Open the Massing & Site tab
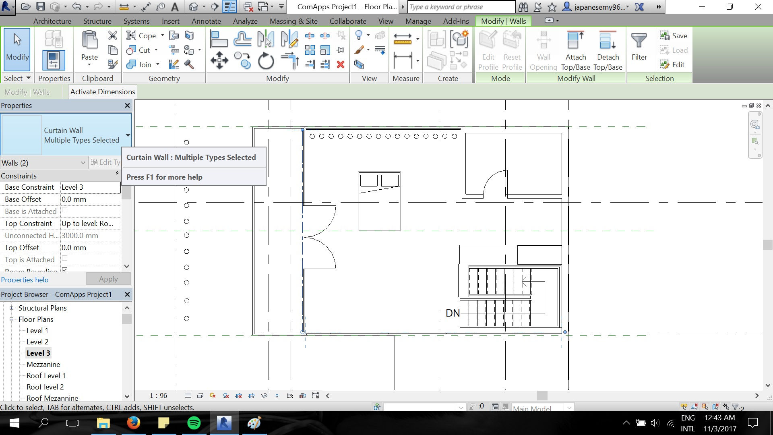The image size is (773, 435). [293, 21]
